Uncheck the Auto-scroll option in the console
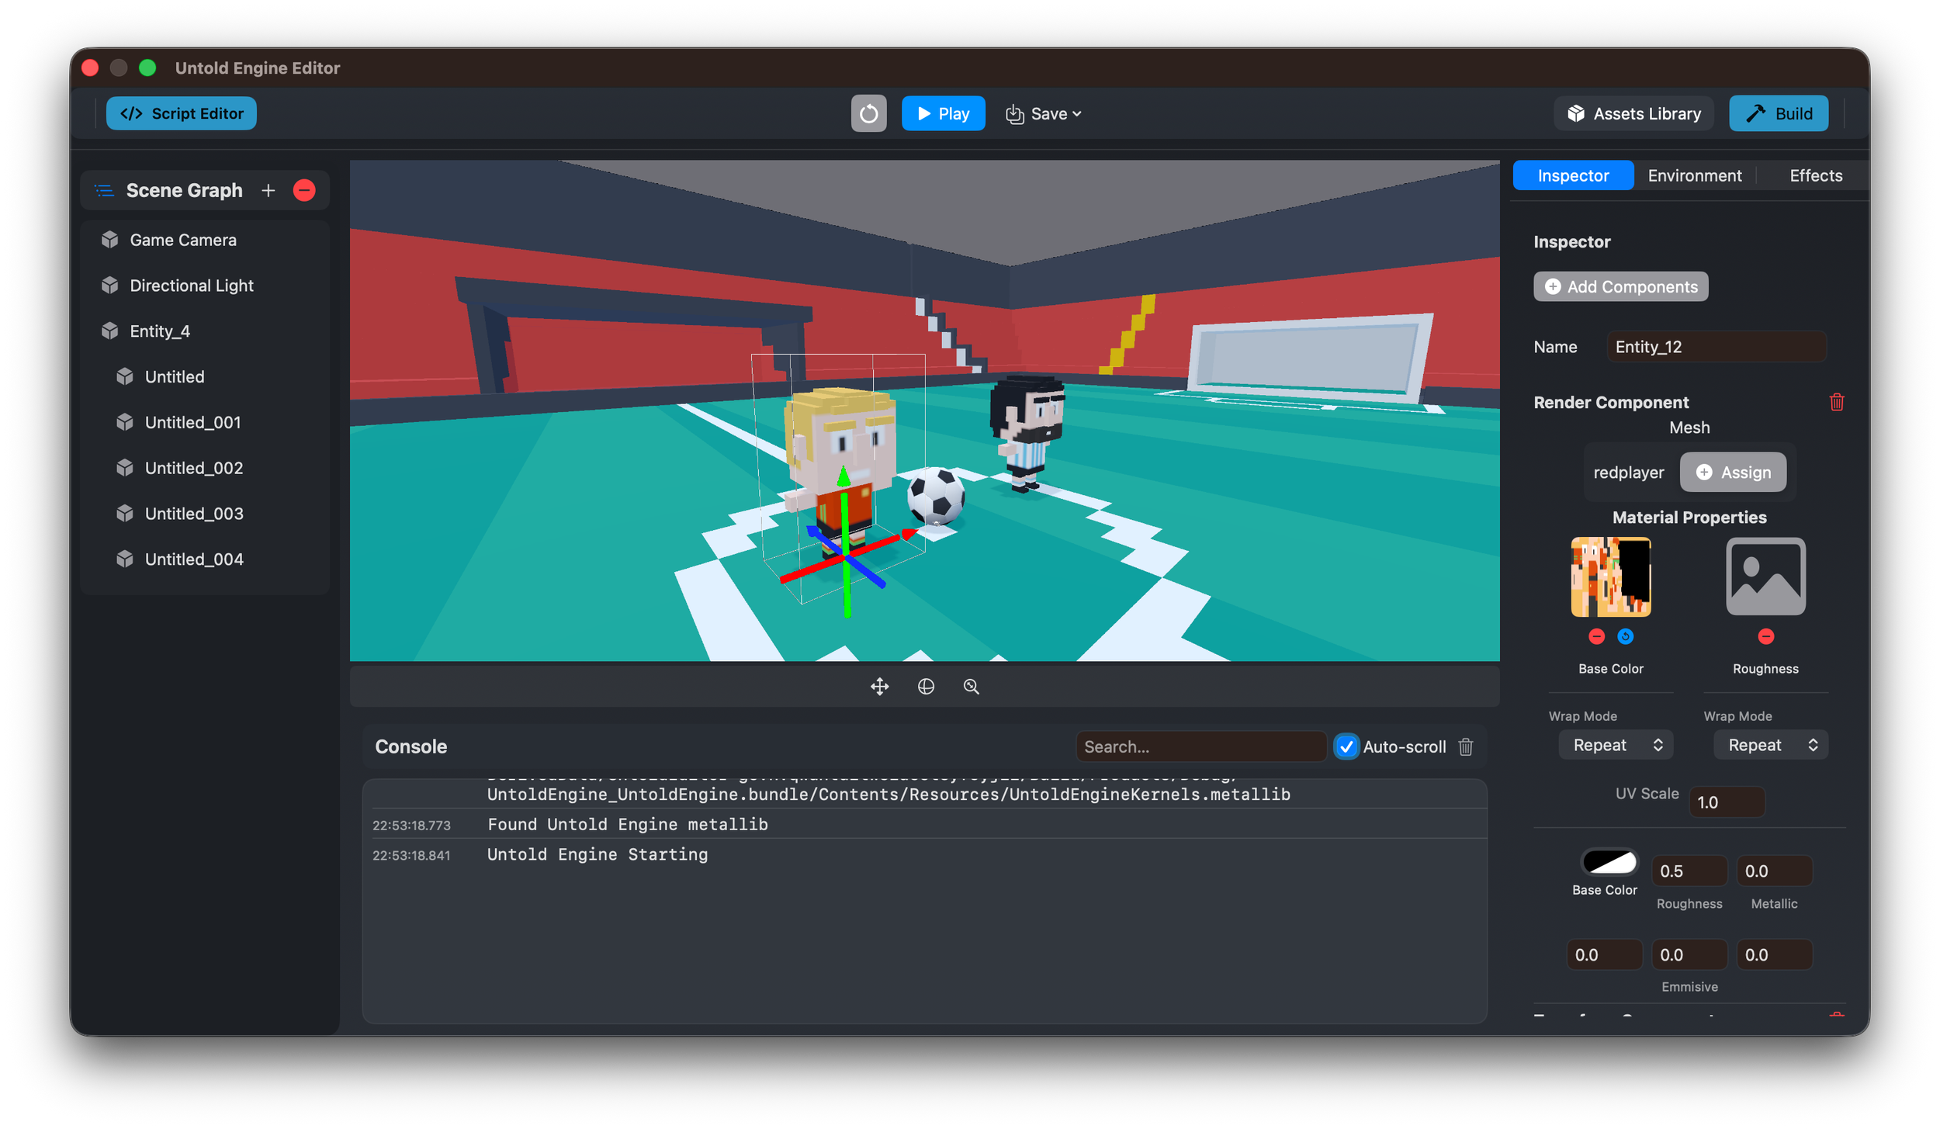Screen dimensions: 1940x1129 tap(1346, 746)
